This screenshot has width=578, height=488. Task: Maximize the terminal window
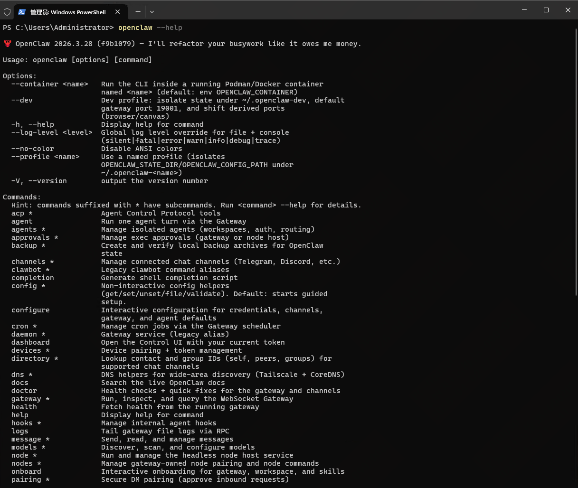pyautogui.click(x=546, y=10)
